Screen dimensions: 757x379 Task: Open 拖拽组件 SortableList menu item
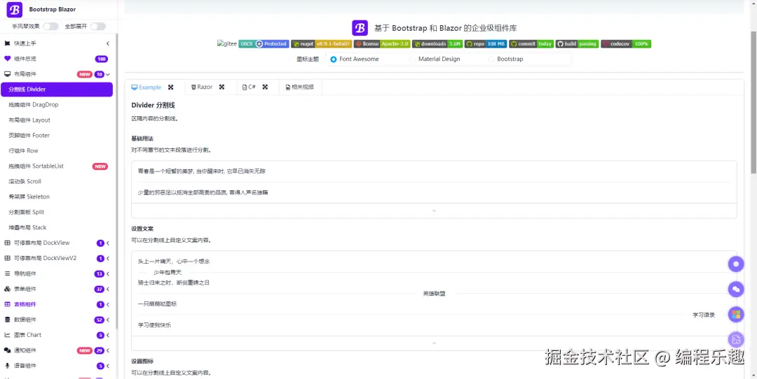pos(57,166)
